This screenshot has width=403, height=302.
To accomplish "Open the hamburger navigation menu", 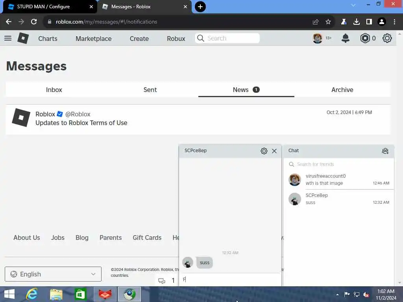I will point(8,38).
